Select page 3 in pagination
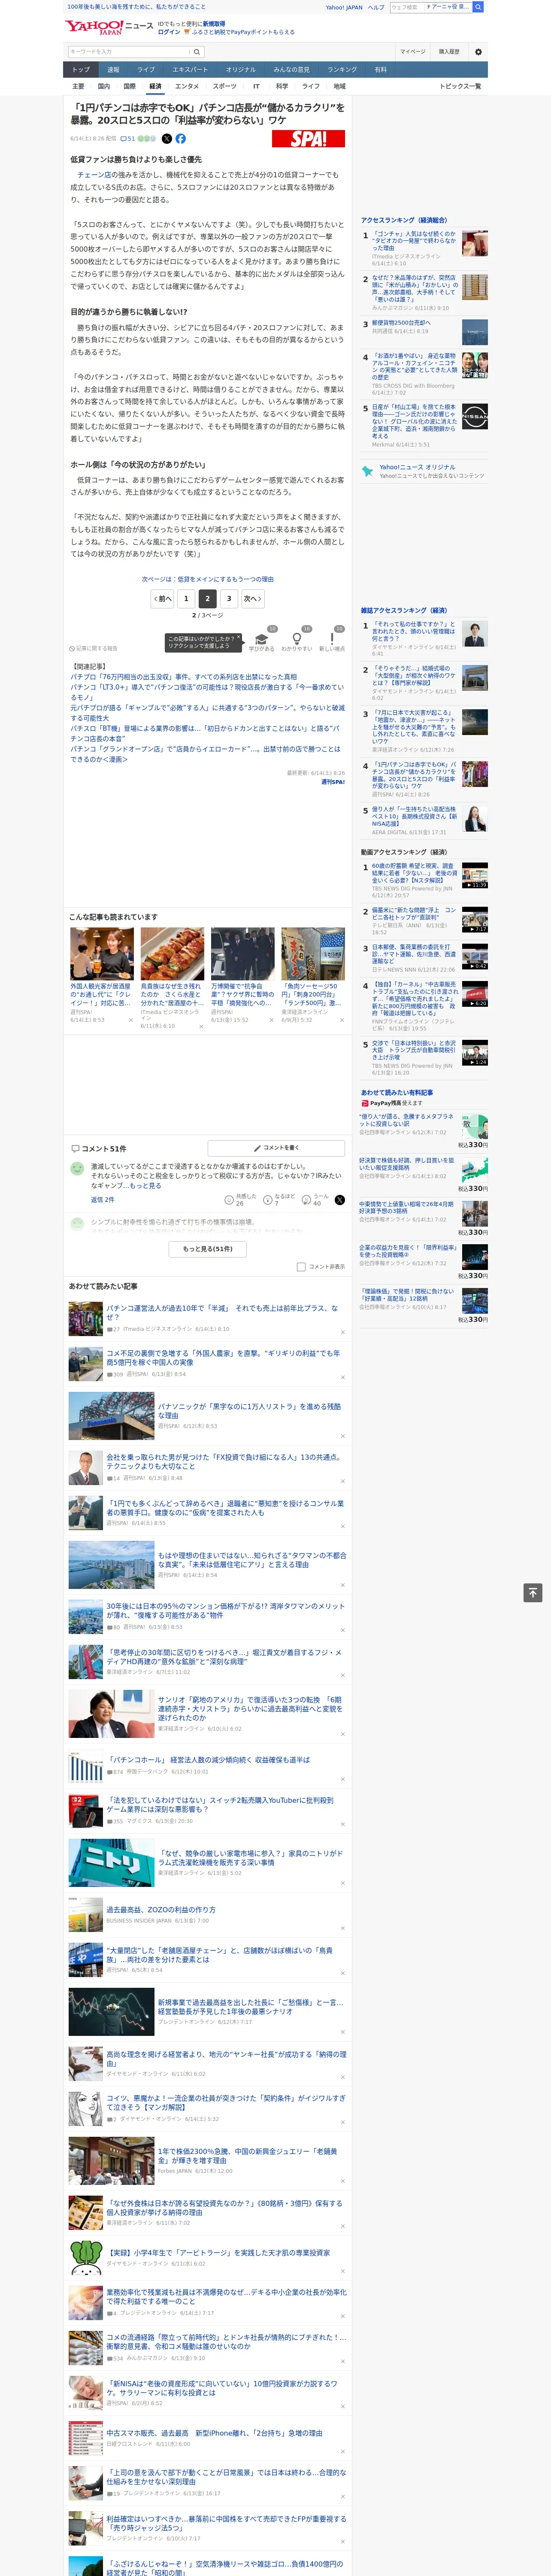The image size is (551, 2576). coord(229,599)
